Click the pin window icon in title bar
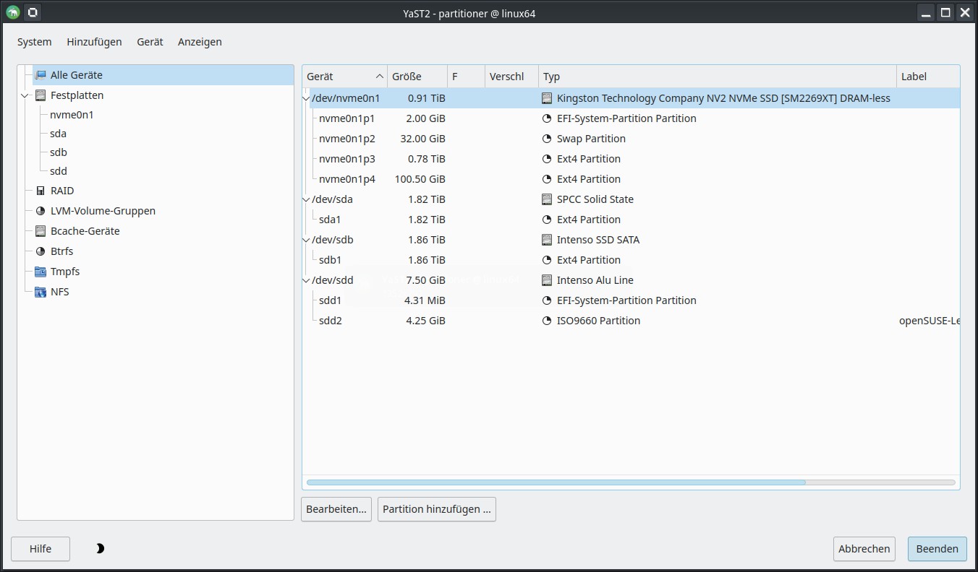The width and height of the screenshot is (978, 572). tap(33, 12)
